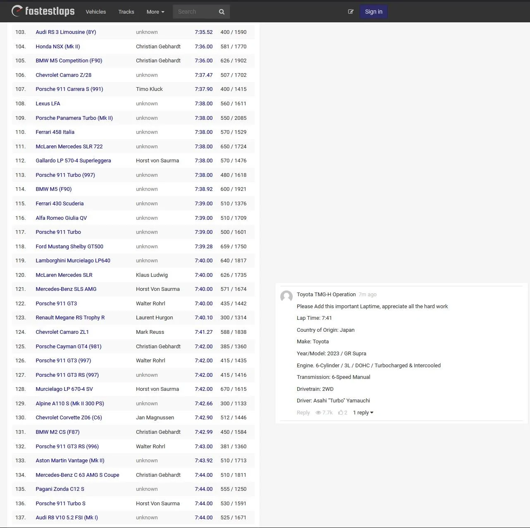The height and width of the screenshot is (528, 530).
Task: Click the search magnifier icon
Action: 222,12
